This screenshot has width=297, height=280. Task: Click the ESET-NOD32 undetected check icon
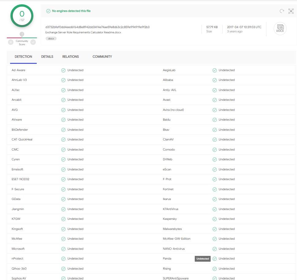click(x=63, y=179)
